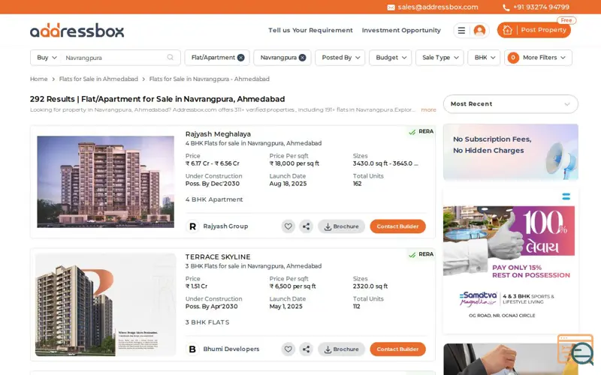Click the Post Property button

(534, 30)
